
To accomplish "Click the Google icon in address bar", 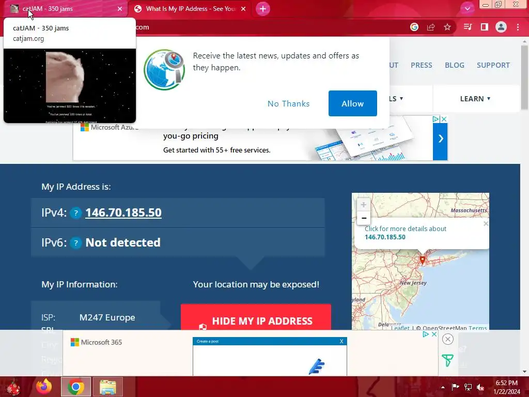I will coord(414,27).
